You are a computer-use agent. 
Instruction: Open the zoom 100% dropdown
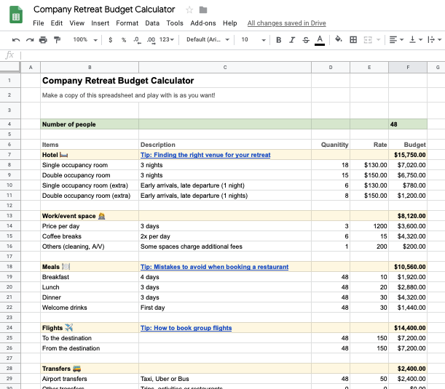click(x=85, y=40)
